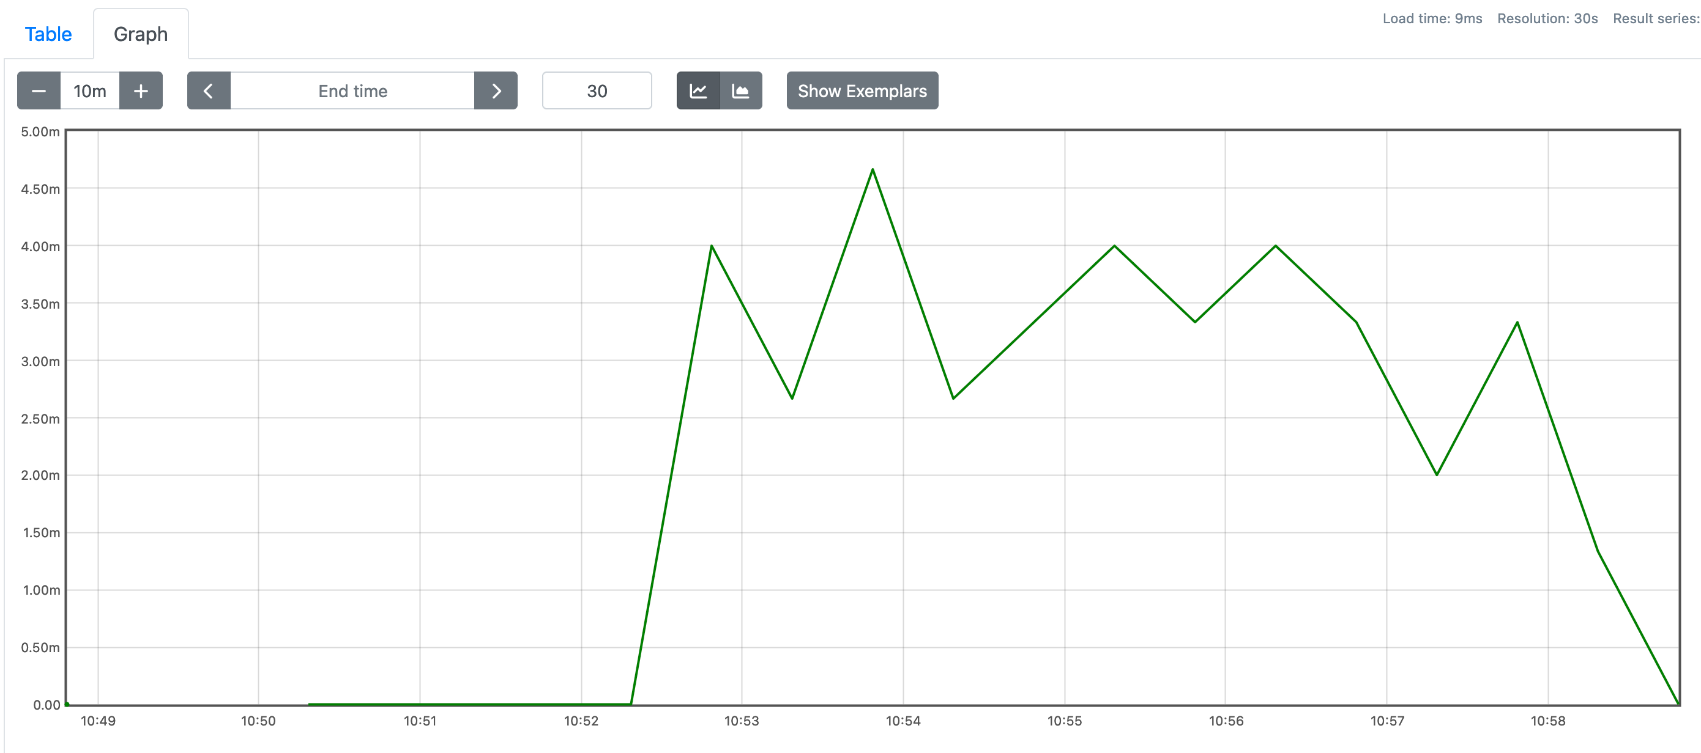Select the resolution step input field
The image size is (1701, 753).
click(595, 91)
